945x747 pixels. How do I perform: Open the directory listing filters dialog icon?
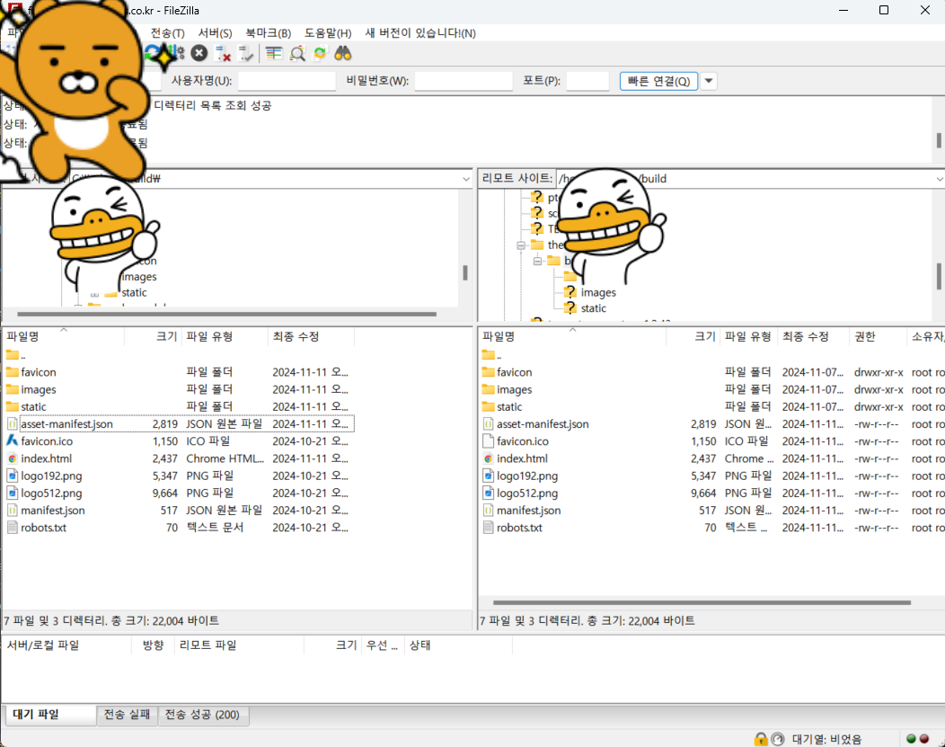coord(274,54)
